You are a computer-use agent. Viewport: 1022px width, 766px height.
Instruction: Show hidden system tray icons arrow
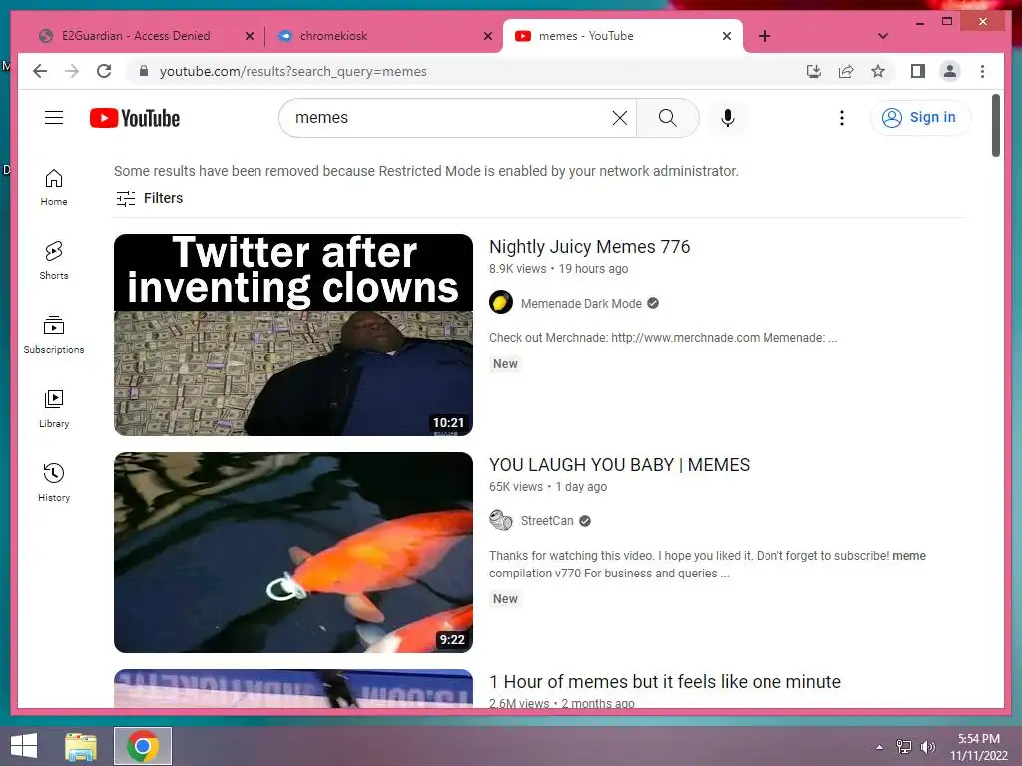coord(879,747)
